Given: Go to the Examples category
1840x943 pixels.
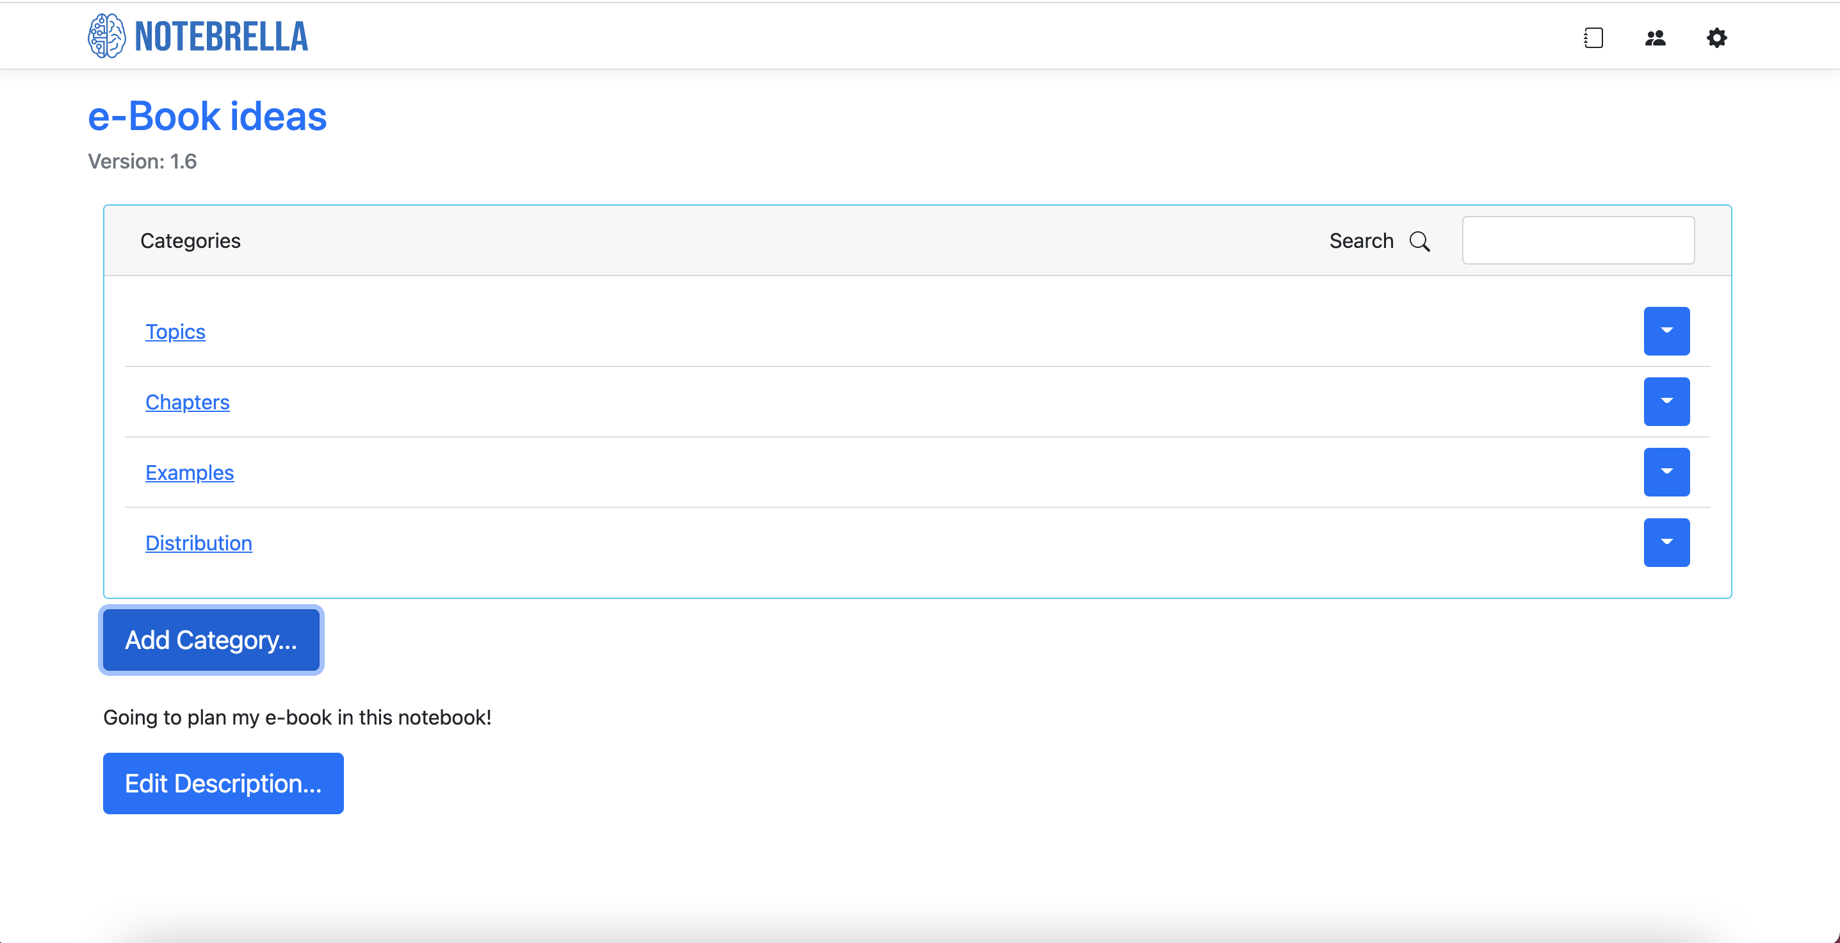Looking at the screenshot, I should coord(190,472).
